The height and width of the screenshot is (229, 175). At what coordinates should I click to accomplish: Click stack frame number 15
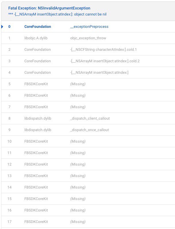pyautogui.click(x=9, y=199)
